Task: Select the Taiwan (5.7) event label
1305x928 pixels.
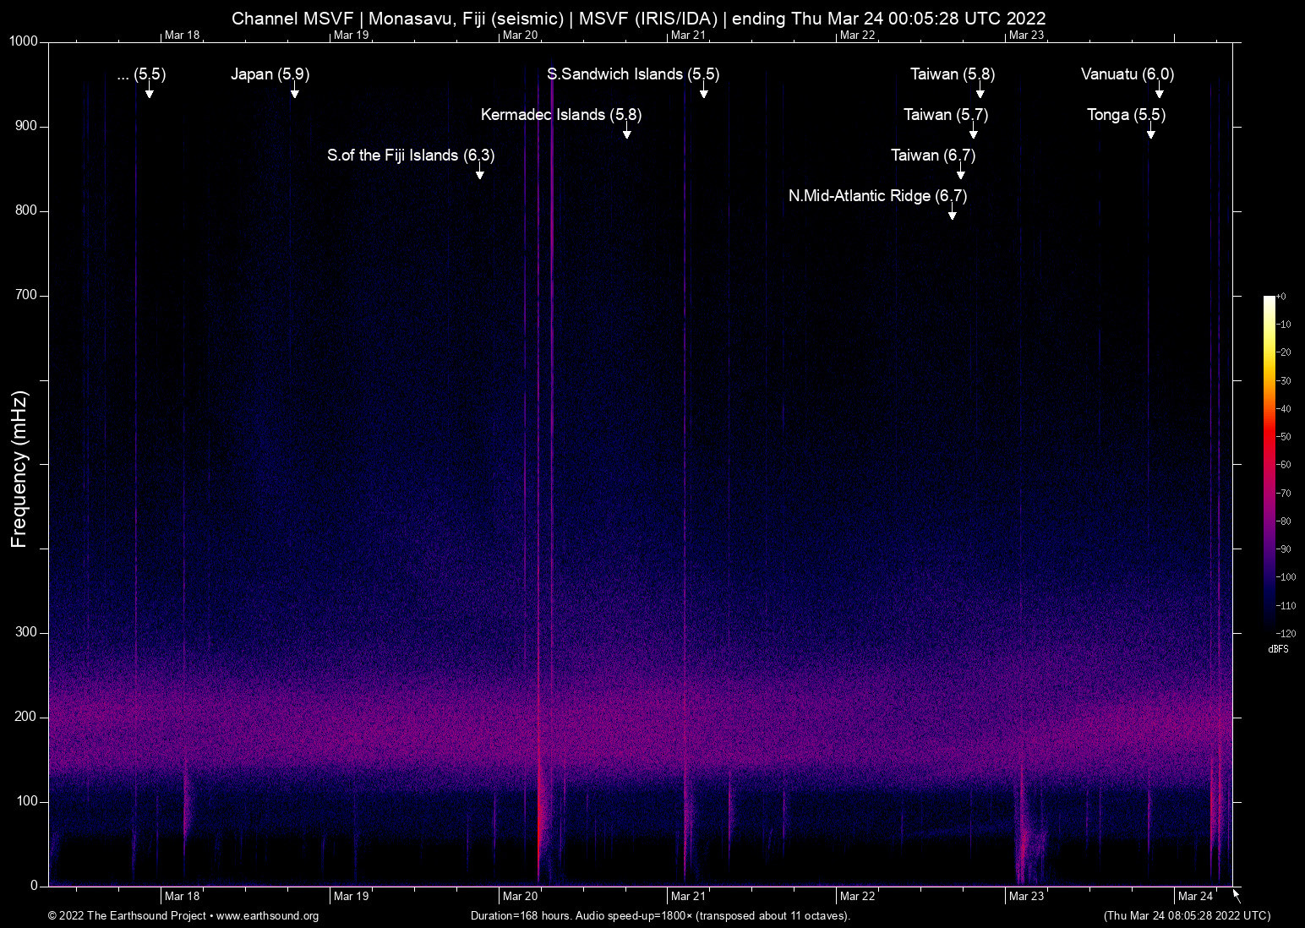Action: (946, 115)
